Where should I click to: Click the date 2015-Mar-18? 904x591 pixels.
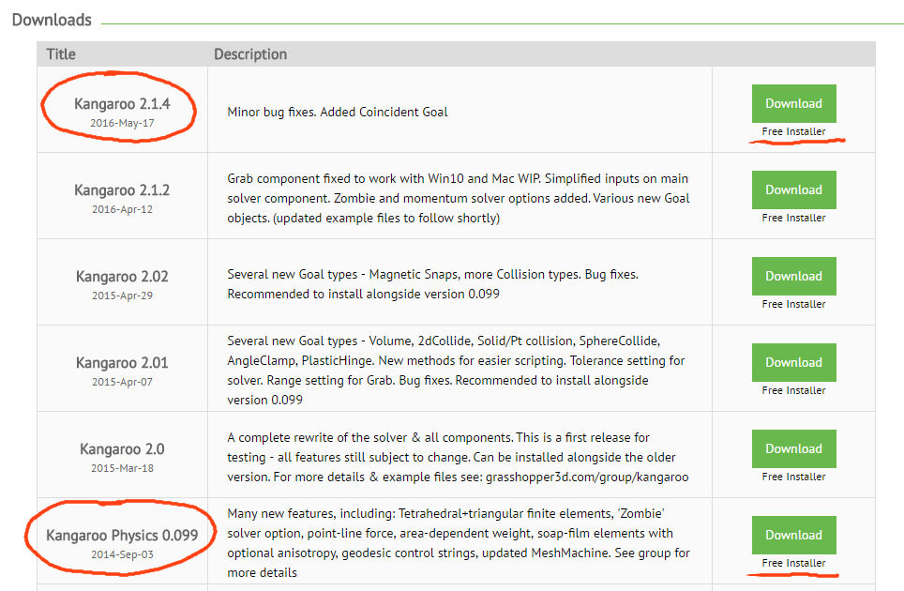coord(122,468)
